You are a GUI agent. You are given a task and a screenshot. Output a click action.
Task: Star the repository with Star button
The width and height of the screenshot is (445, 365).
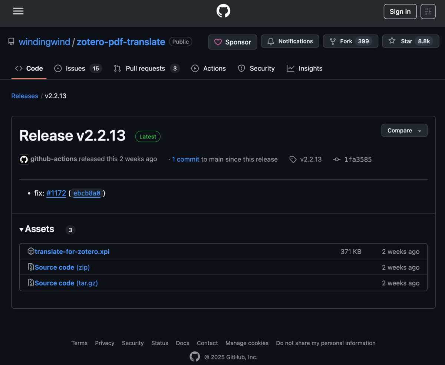[411, 41]
